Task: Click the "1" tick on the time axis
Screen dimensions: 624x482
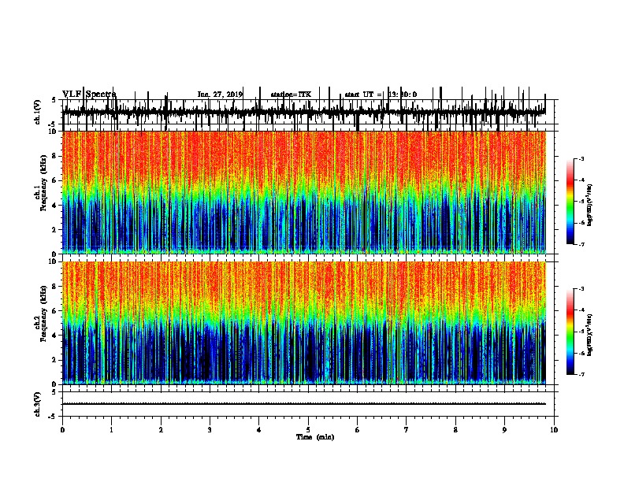Action: [x=112, y=430]
